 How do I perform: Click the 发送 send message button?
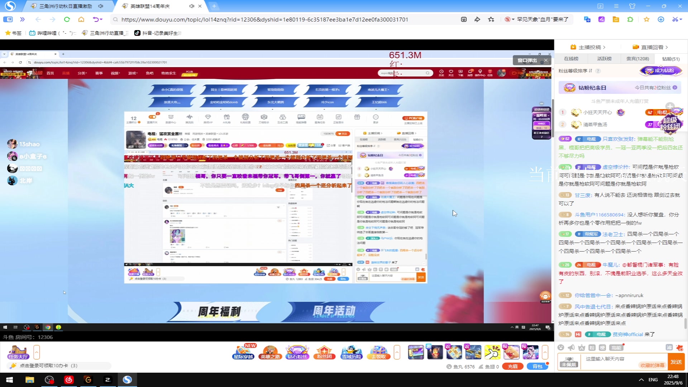(x=676, y=362)
